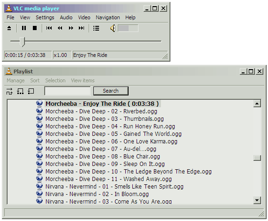Select track 07 - Au-del....ogg
Viewport: 268px width, 221px height.
pyautogui.click(x=101, y=149)
